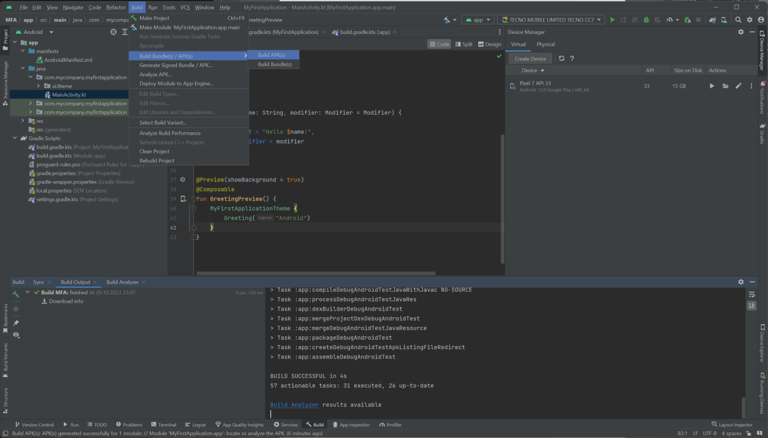
Task: Choose Build APK(s) from the submenu
Action: 272,55
